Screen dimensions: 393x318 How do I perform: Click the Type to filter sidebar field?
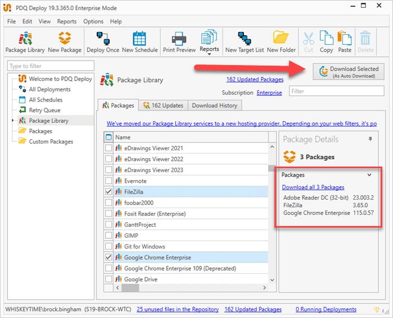pos(51,66)
